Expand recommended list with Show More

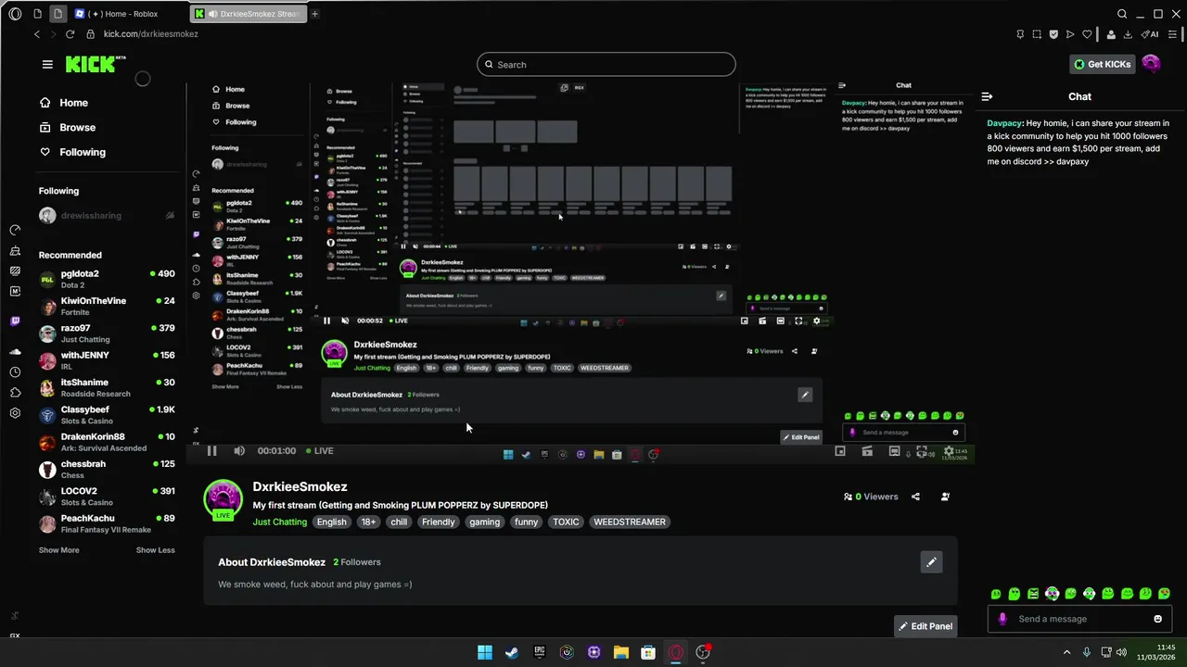(x=58, y=550)
